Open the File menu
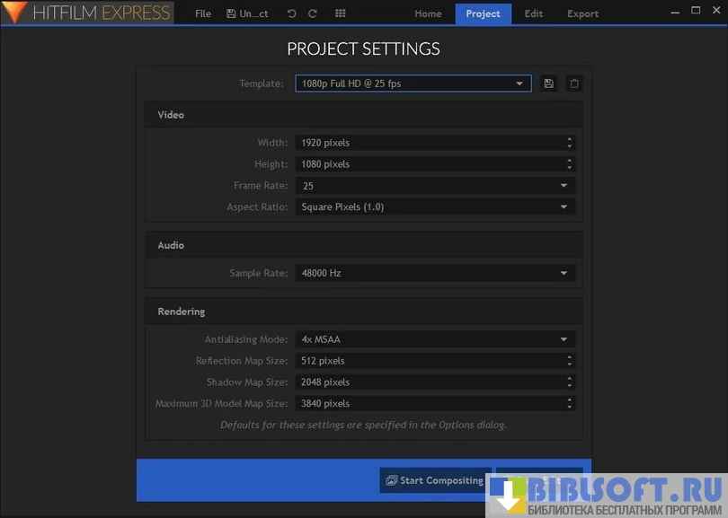Image resolution: width=728 pixels, height=518 pixels. tap(203, 13)
